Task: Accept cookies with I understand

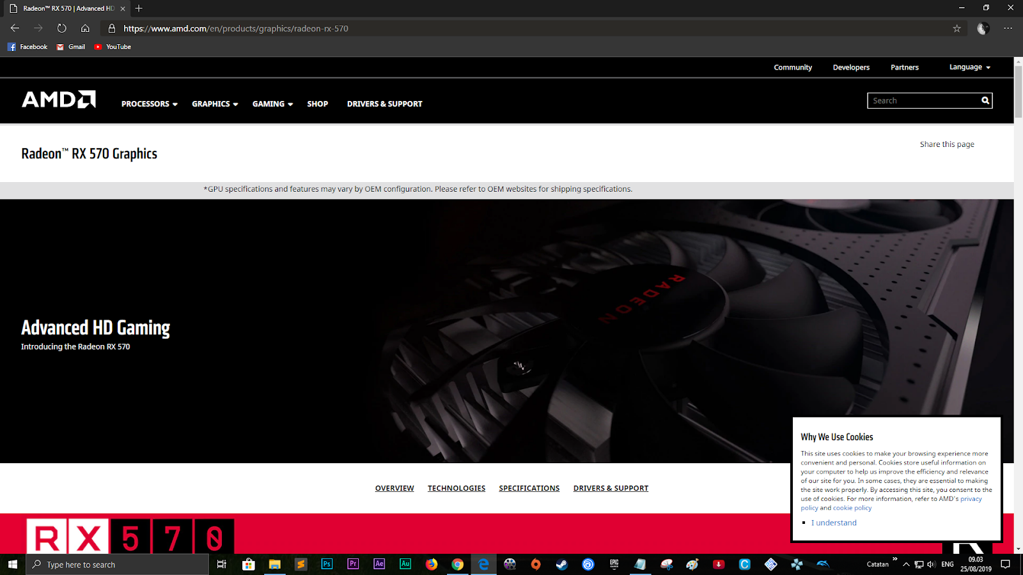Action: tap(834, 523)
